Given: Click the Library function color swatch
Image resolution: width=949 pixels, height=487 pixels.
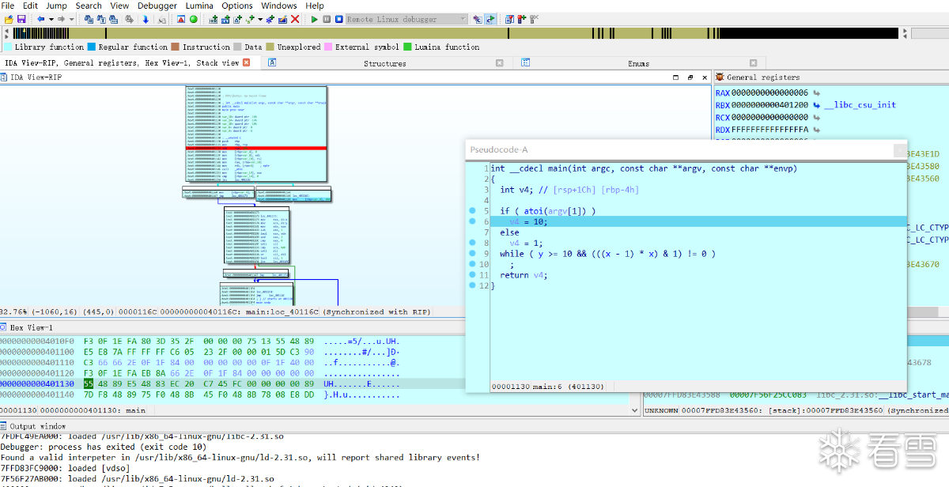Looking at the screenshot, I should 8,47.
